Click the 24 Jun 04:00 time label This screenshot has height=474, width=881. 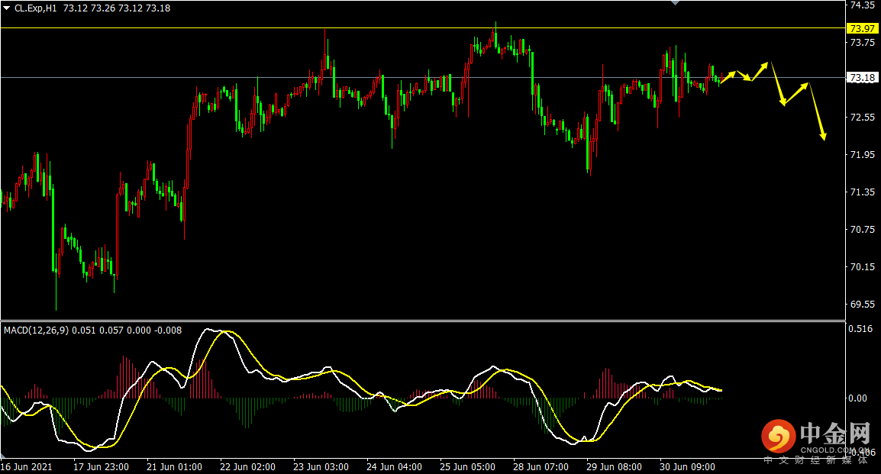[395, 466]
